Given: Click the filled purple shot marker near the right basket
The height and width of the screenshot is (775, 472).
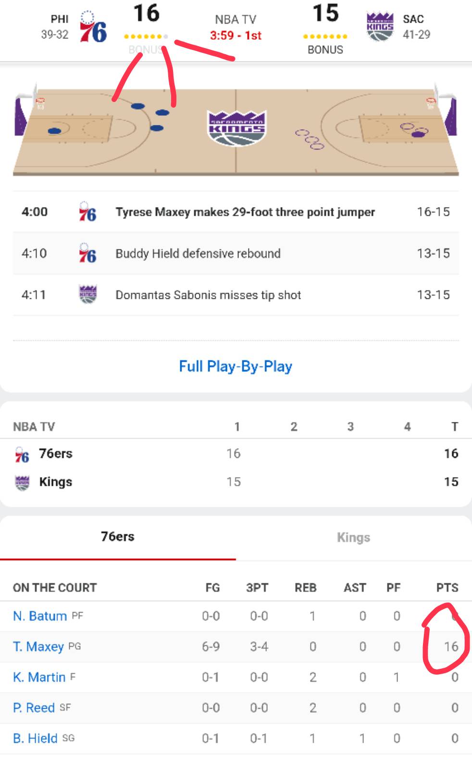Looking at the screenshot, I should click(419, 134).
